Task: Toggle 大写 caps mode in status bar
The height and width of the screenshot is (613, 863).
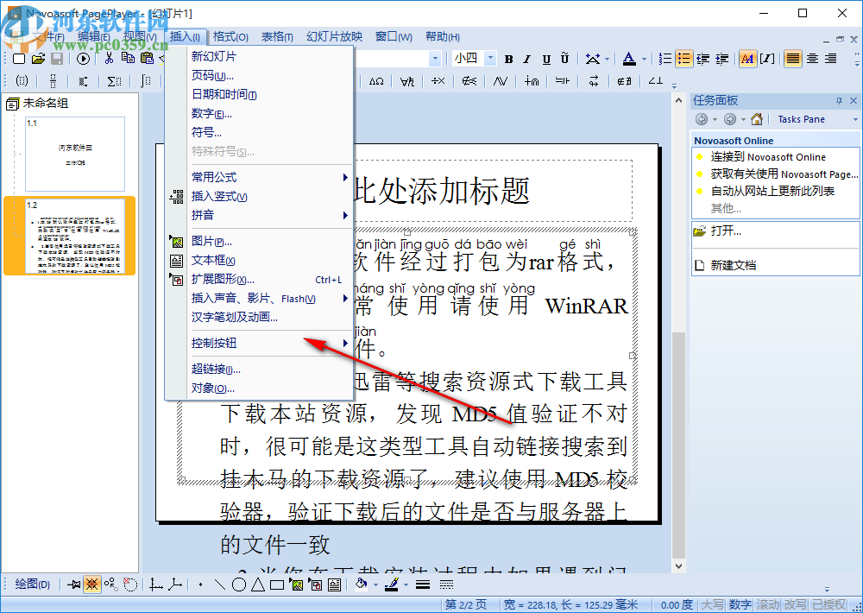Action: (x=714, y=604)
